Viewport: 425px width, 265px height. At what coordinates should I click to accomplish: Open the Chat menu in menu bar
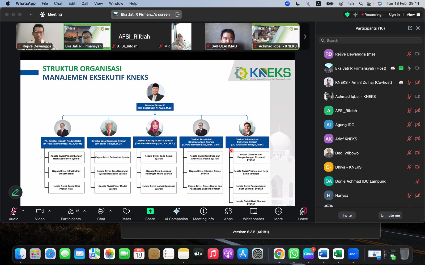(x=58, y=3)
